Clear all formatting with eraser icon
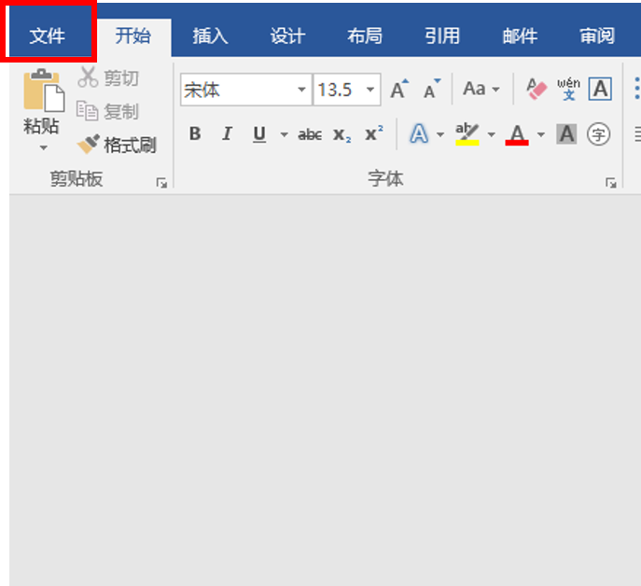This screenshot has height=586, width=641. [536, 89]
